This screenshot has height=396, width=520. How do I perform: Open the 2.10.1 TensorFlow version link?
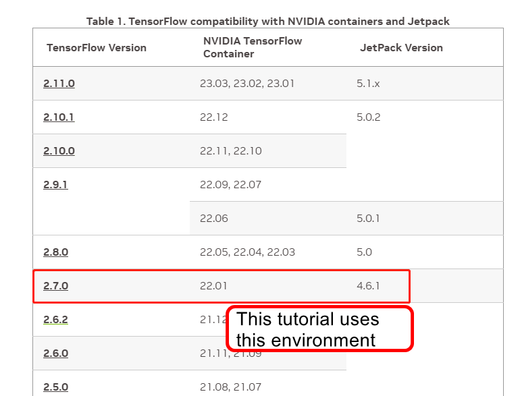(x=59, y=117)
